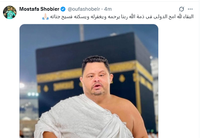Click the Arabic condolence post text
Screen dimensions: 200x138
tap(122, 17)
